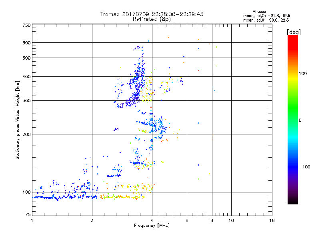Screen dimensions: 320x240
Task: Click the y-axis tick label '600'
Action: click(x=26, y=43)
